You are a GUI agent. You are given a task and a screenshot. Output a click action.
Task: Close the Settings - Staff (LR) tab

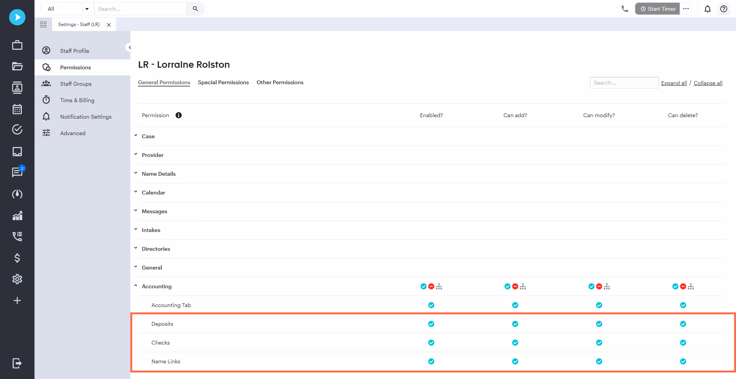coord(109,25)
